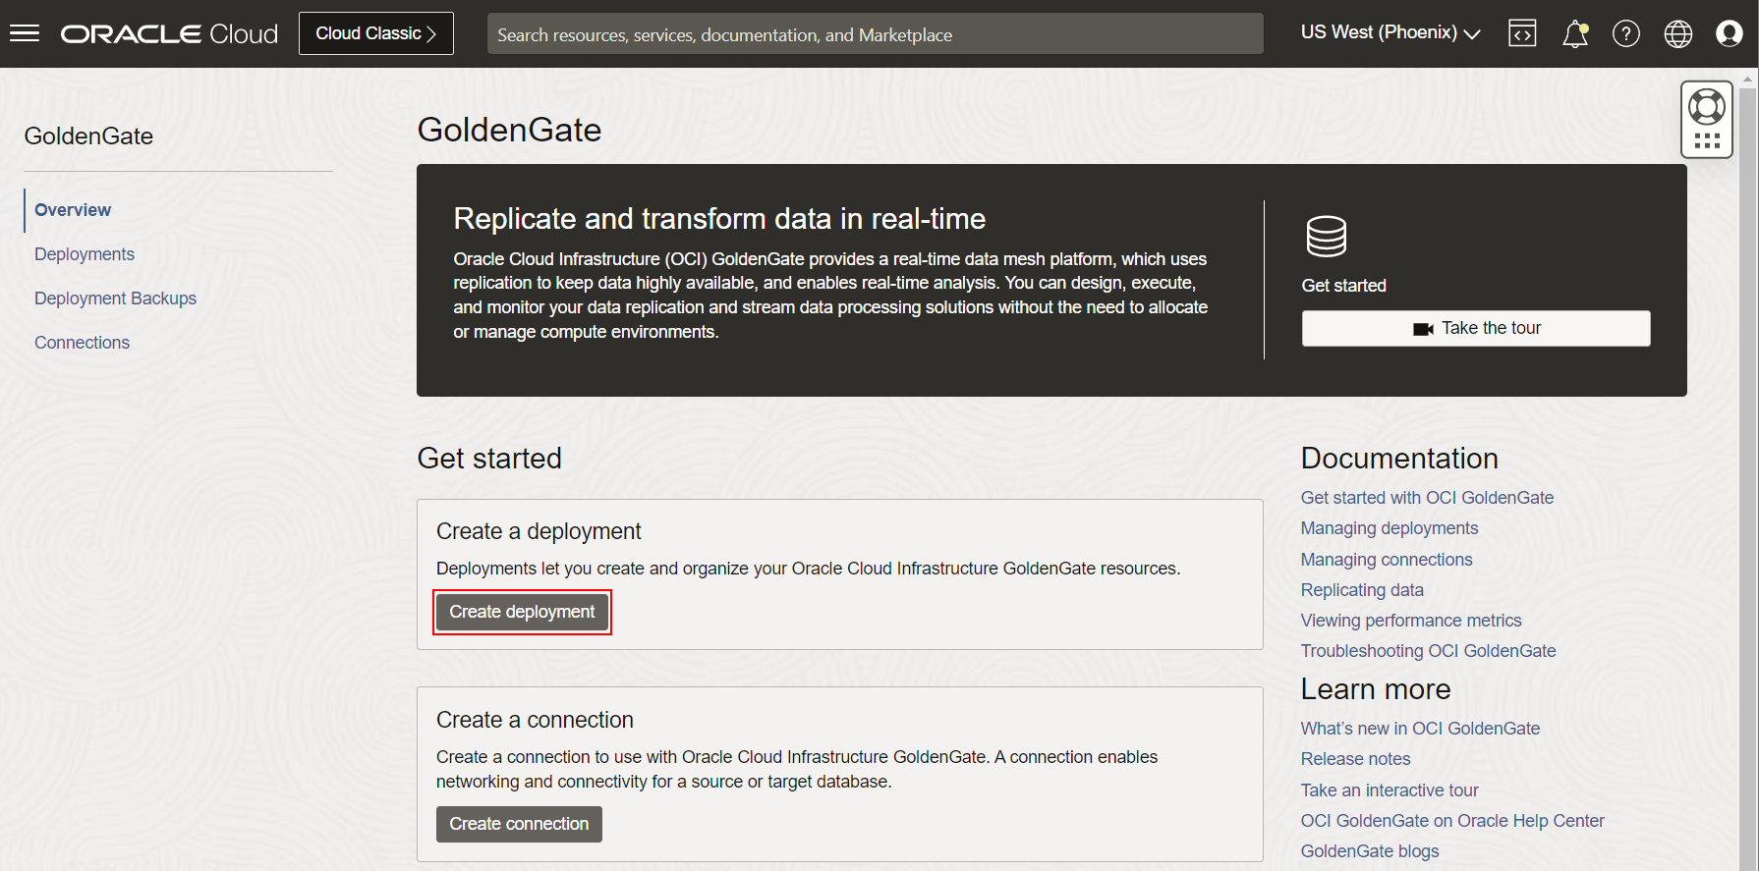
Task: Open the Cloud Shell developer tools icon
Action: [1522, 33]
